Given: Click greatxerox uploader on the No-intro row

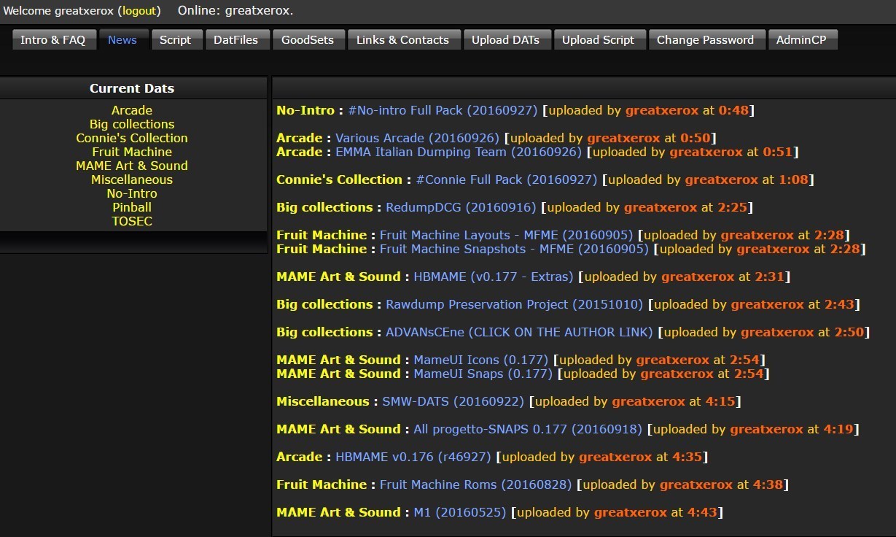Looking at the screenshot, I should [x=662, y=110].
